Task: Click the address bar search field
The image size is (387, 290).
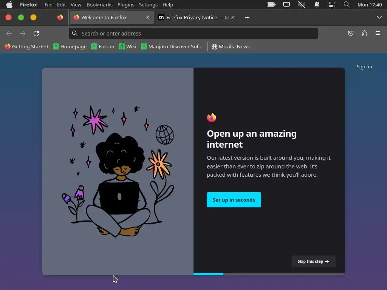Action: [193, 33]
